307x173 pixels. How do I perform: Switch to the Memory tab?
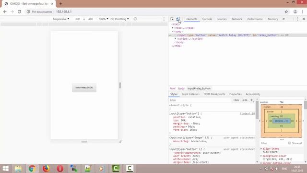273,19
